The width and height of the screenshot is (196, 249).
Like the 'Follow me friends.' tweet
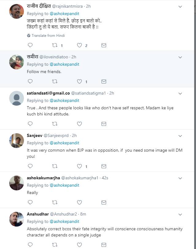(x=79, y=81)
